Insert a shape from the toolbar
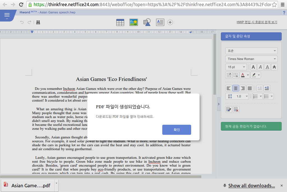287x192 pixels. (x=147, y=22)
